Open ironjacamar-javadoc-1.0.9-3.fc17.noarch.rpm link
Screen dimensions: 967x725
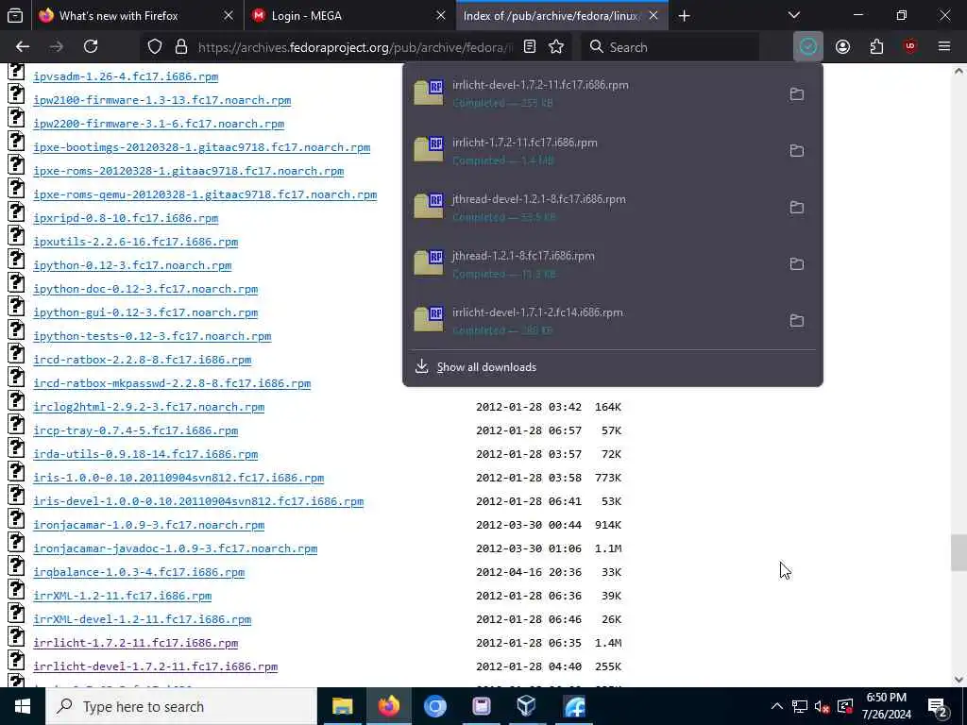(x=175, y=548)
